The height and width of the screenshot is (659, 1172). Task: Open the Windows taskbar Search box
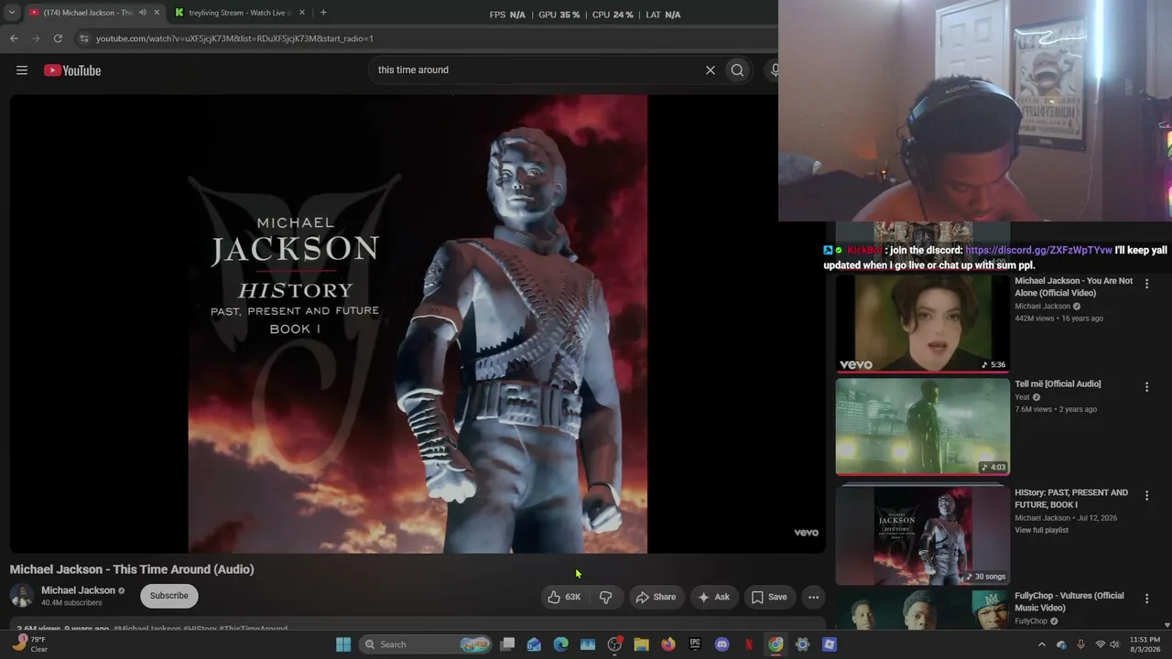pos(427,644)
